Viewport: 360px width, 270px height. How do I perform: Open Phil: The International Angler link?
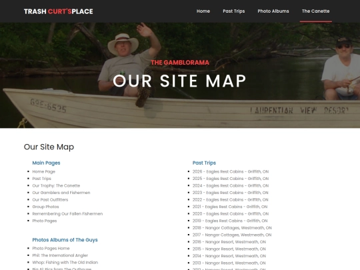pyautogui.click(x=60, y=255)
